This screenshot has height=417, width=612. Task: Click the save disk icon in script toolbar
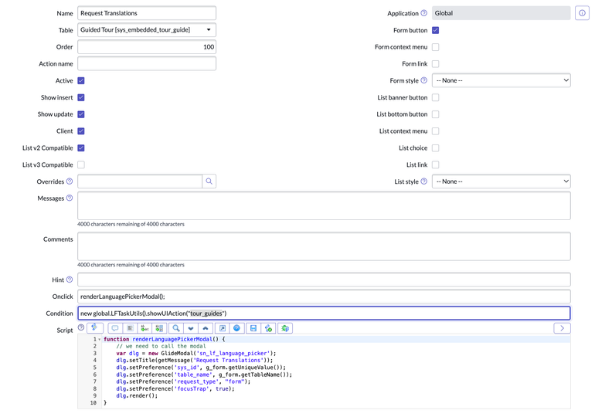[x=253, y=328]
